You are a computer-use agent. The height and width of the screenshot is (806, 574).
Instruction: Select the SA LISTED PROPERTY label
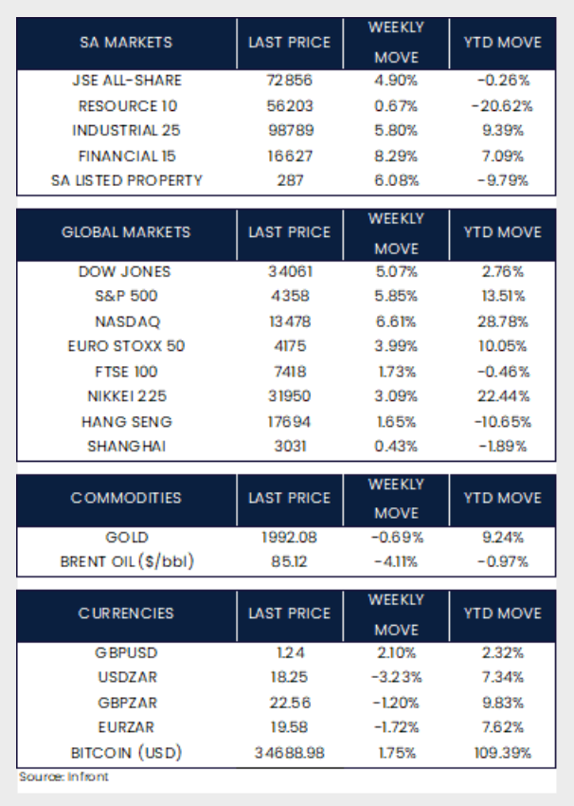click(126, 180)
